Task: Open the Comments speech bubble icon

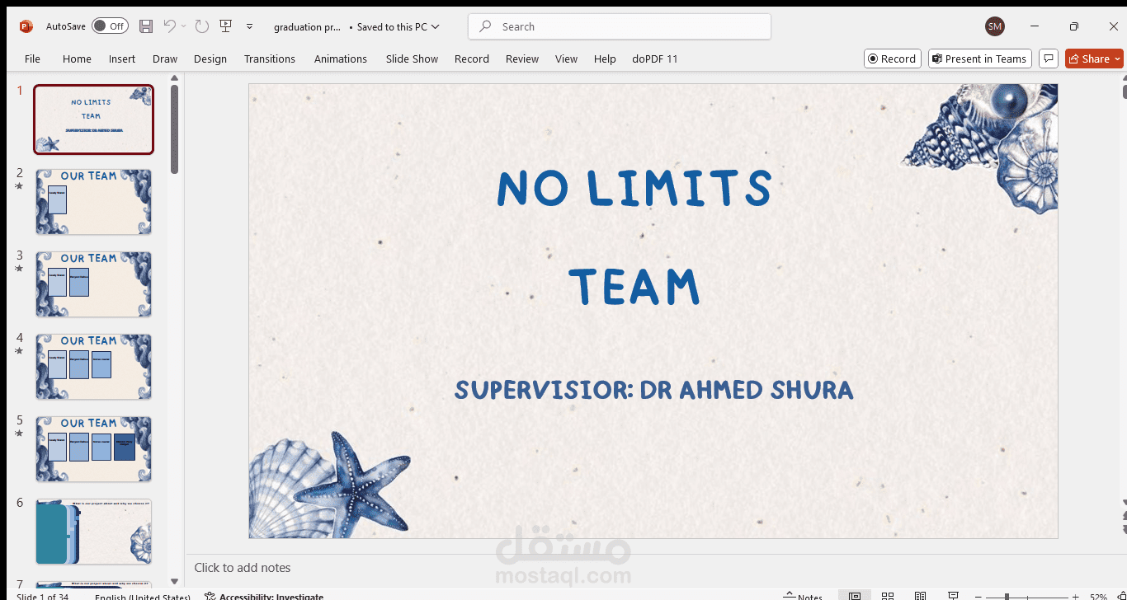Action: [1049, 59]
